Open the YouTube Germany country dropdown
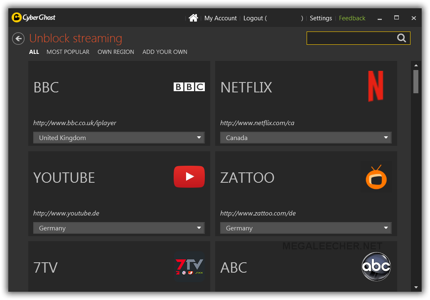The image size is (430, 300). 119,228
